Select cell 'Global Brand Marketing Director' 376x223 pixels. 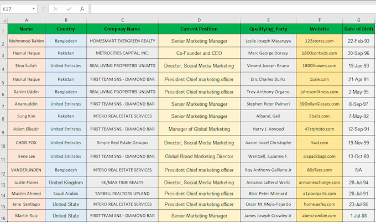[x=199, y=156]
